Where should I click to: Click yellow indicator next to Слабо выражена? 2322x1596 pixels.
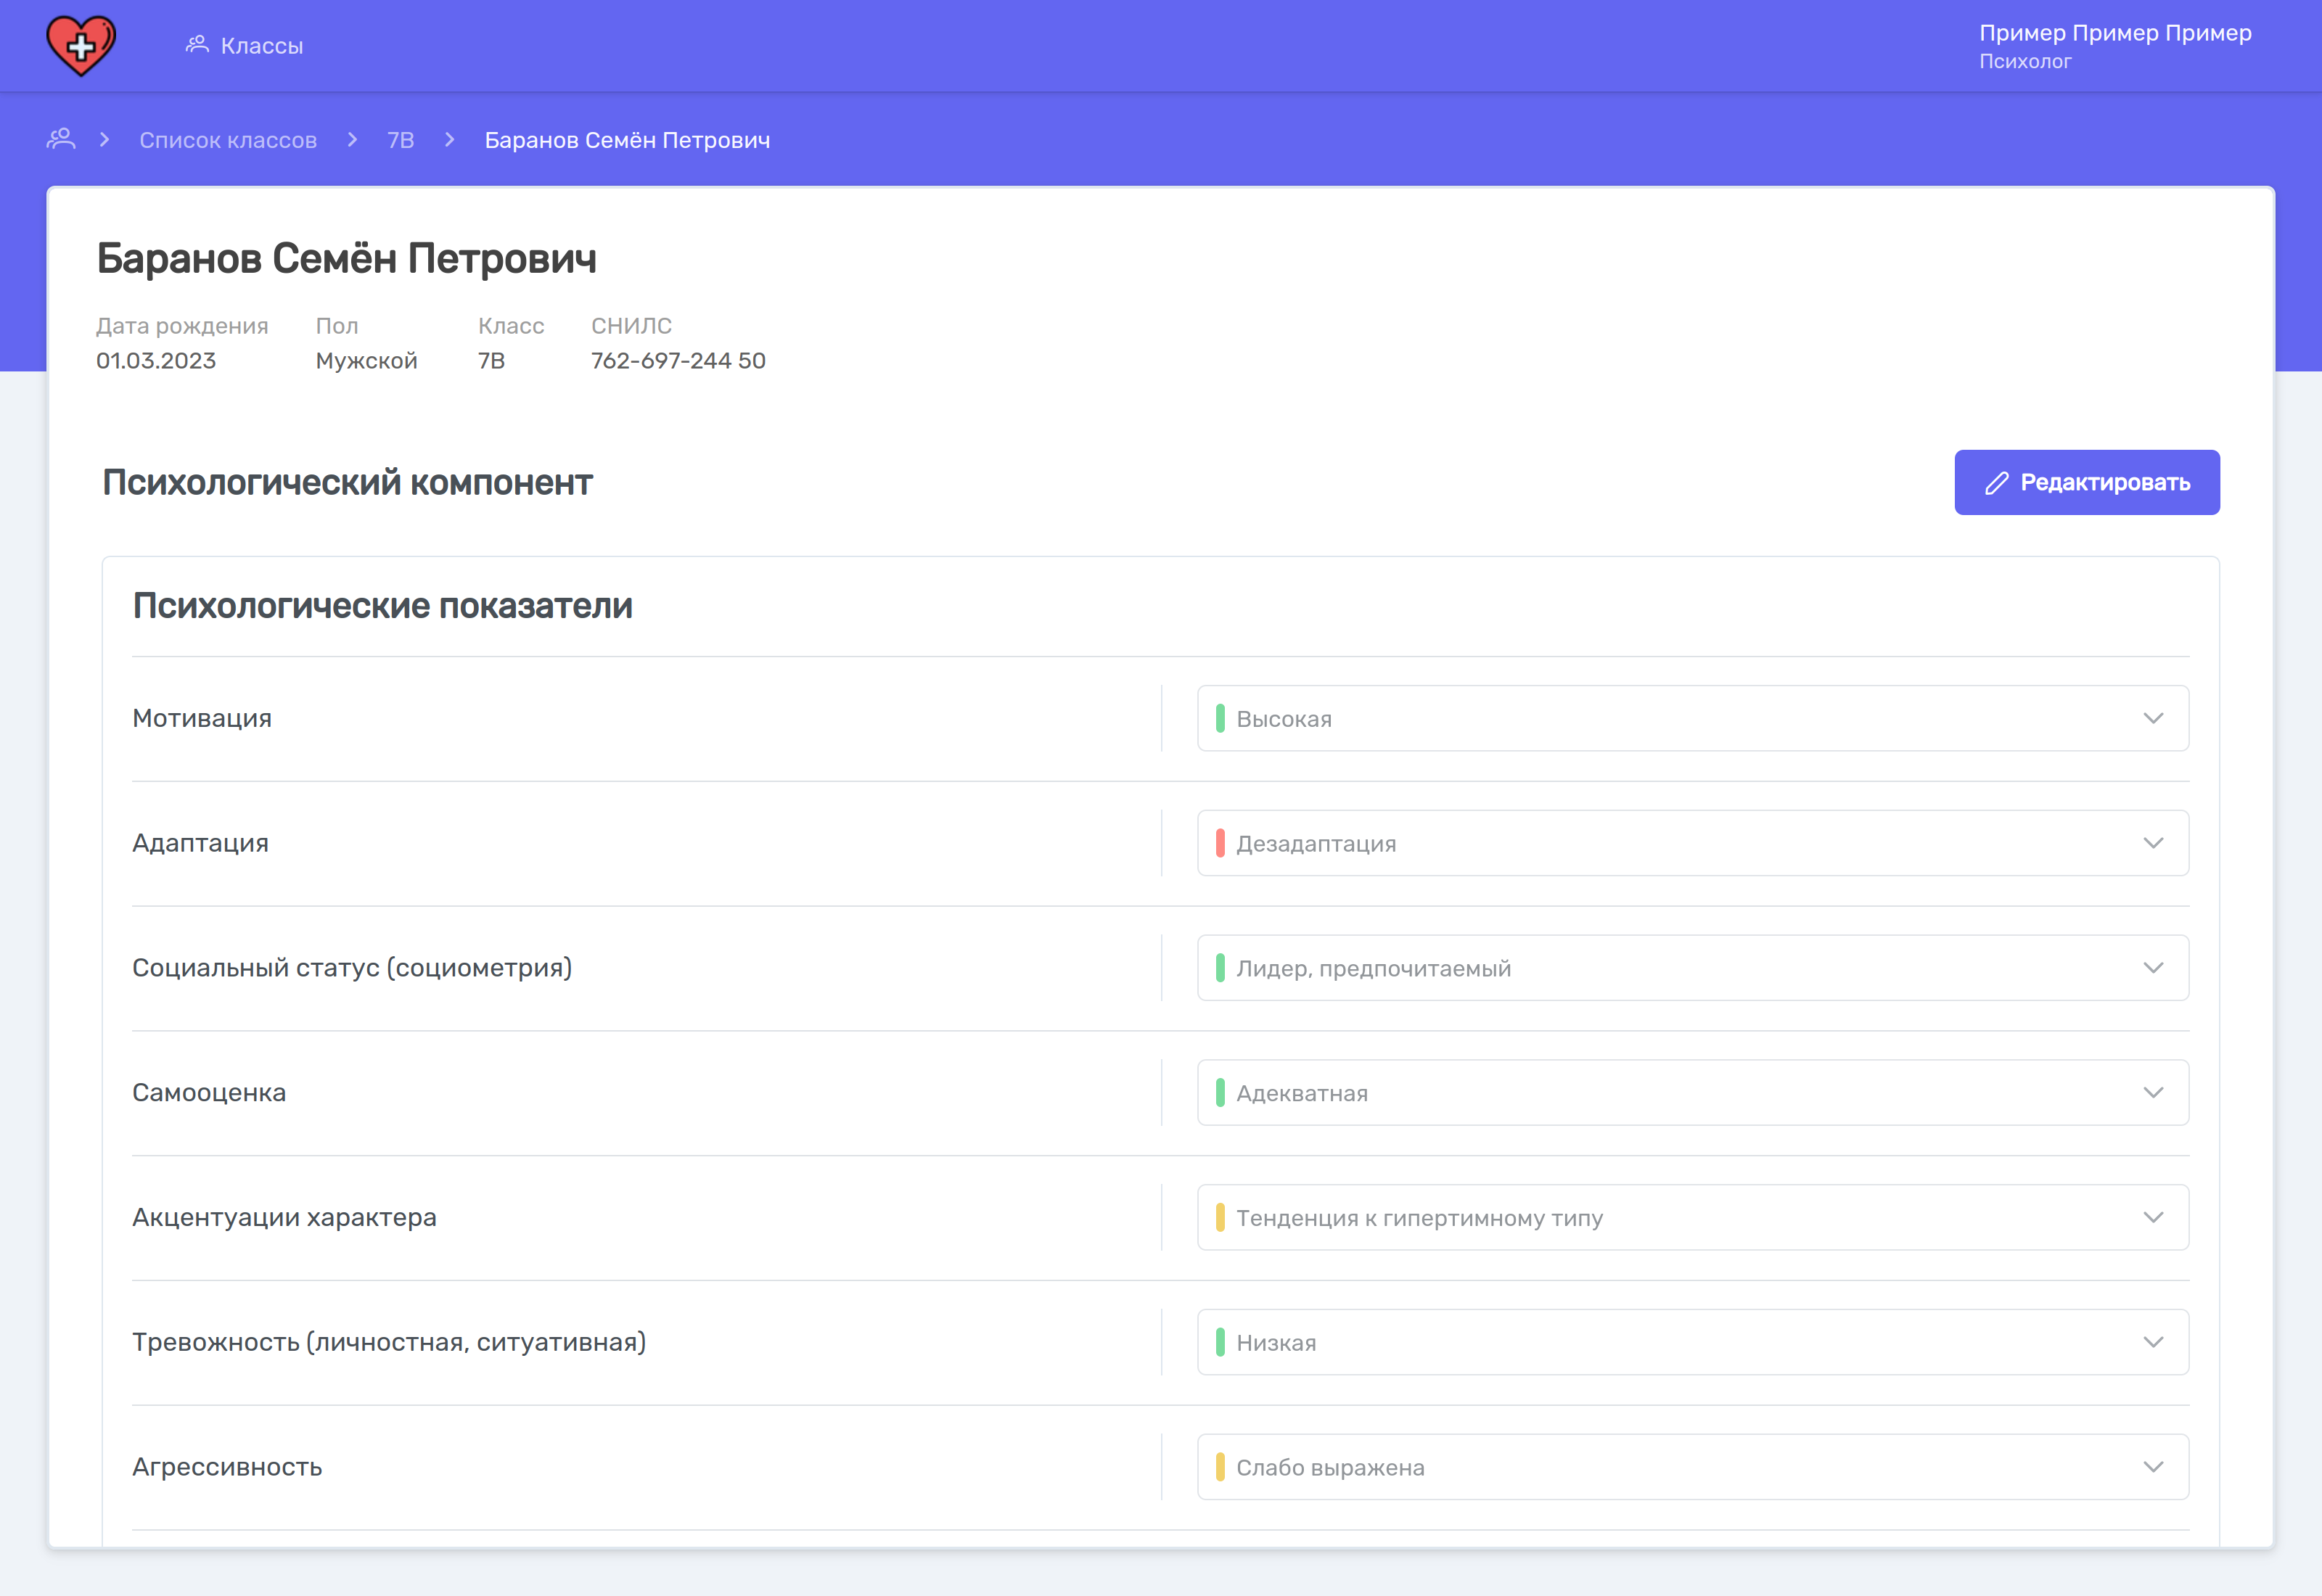(1220, 1467)
